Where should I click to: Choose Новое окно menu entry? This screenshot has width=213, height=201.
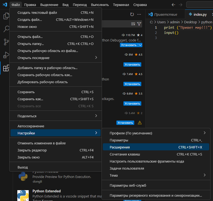click(x=55, y=27)
